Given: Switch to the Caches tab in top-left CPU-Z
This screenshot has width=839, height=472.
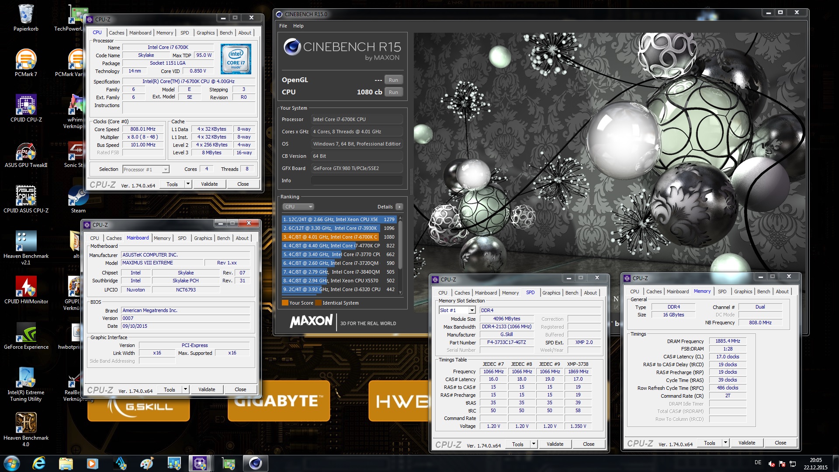Looking at the screenshot, I should coord(117,33).
